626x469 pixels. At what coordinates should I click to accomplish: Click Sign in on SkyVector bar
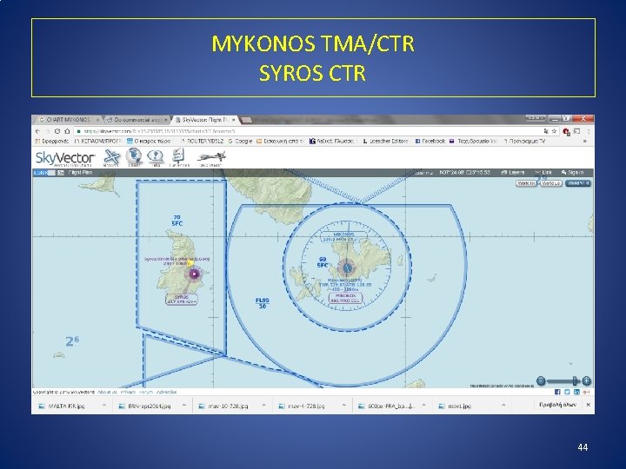572,172
